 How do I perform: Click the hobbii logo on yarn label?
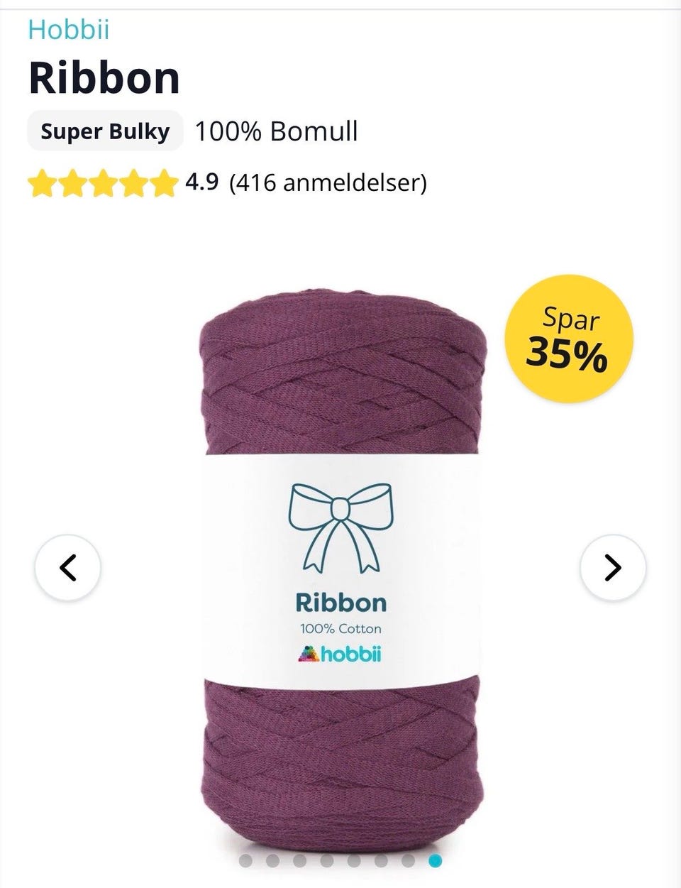pyautogui.click(x=340, y=654)
